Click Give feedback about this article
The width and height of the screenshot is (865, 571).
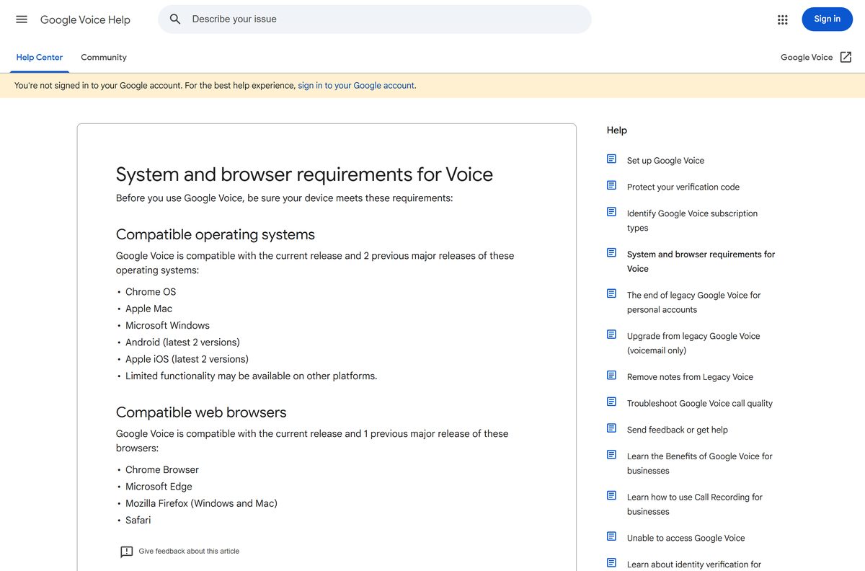pyautogui.click(x=189, y=551)
